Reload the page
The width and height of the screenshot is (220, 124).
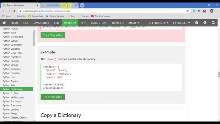click(14, 11)
